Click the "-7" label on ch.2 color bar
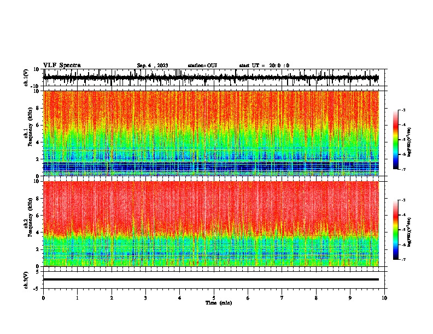The image size is (433, 334). pyautogui.click(x=403, y=259)
